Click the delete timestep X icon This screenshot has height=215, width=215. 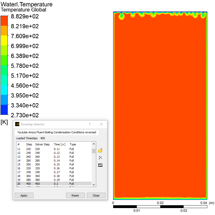[x=100, y=157]
